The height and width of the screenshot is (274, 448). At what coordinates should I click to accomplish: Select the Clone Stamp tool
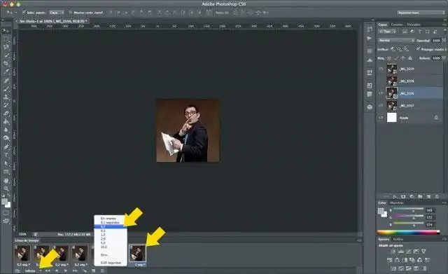(x=6, y=97)
